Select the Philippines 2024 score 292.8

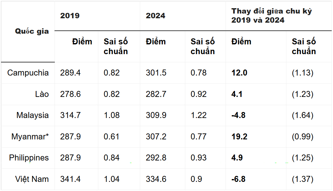[x=156, y=158]
